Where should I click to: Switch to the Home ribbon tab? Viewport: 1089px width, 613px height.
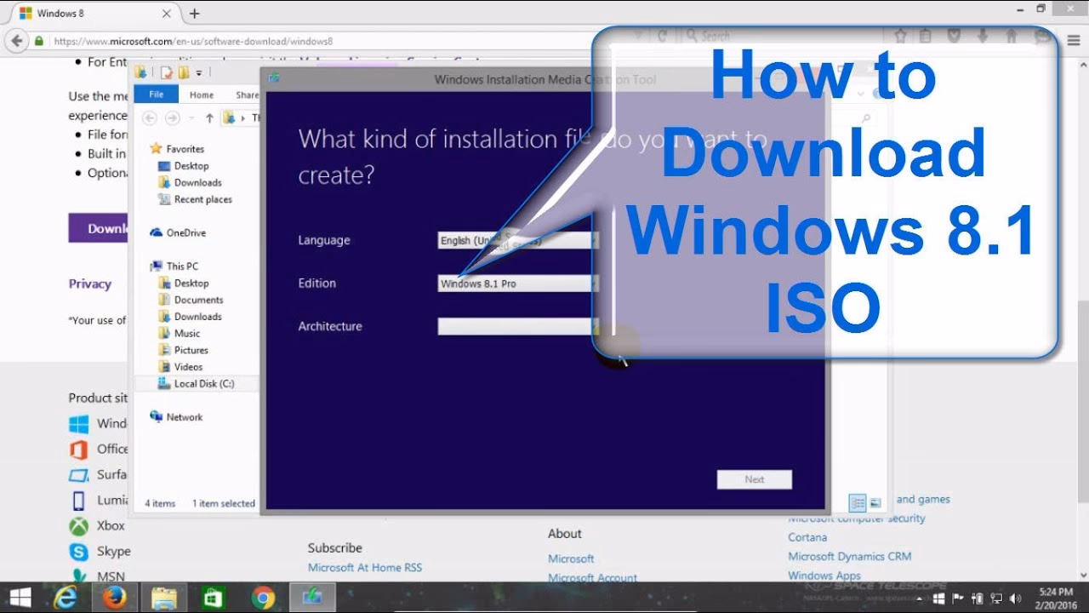point(201,95)
